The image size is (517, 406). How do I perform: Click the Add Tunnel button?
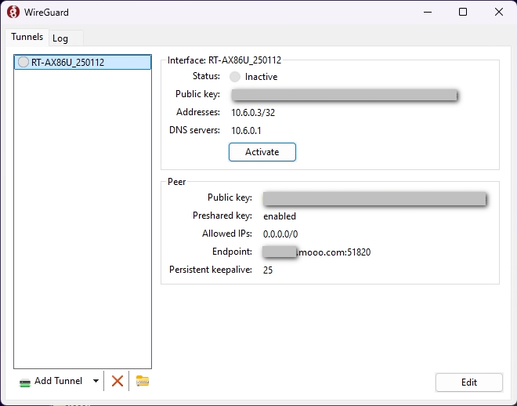(52, 381)
